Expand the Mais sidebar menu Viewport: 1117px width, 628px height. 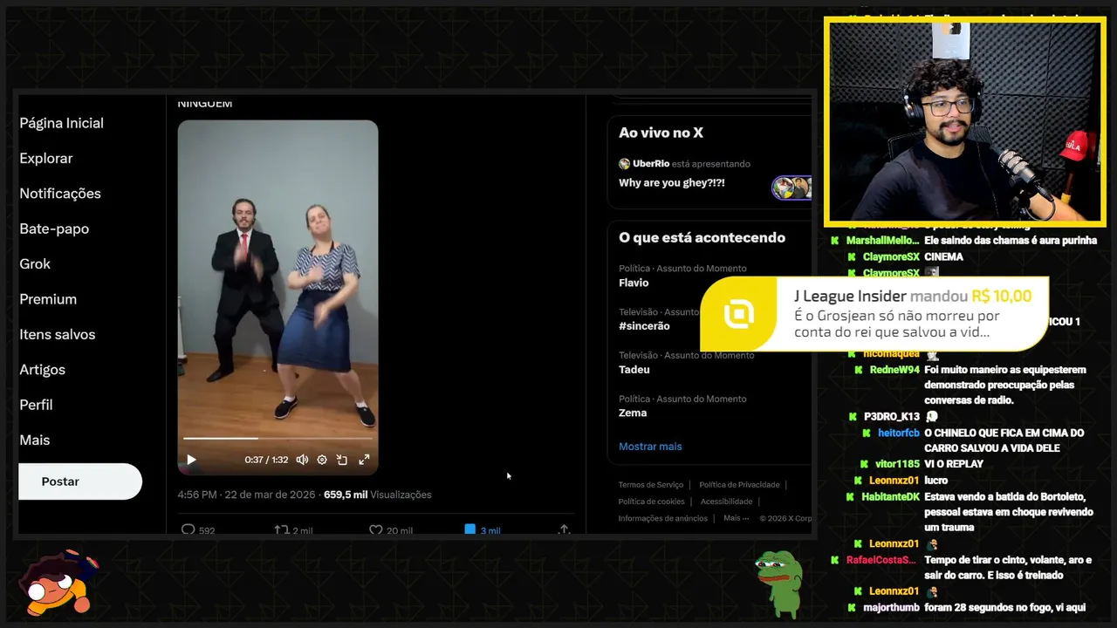[35, 440]
